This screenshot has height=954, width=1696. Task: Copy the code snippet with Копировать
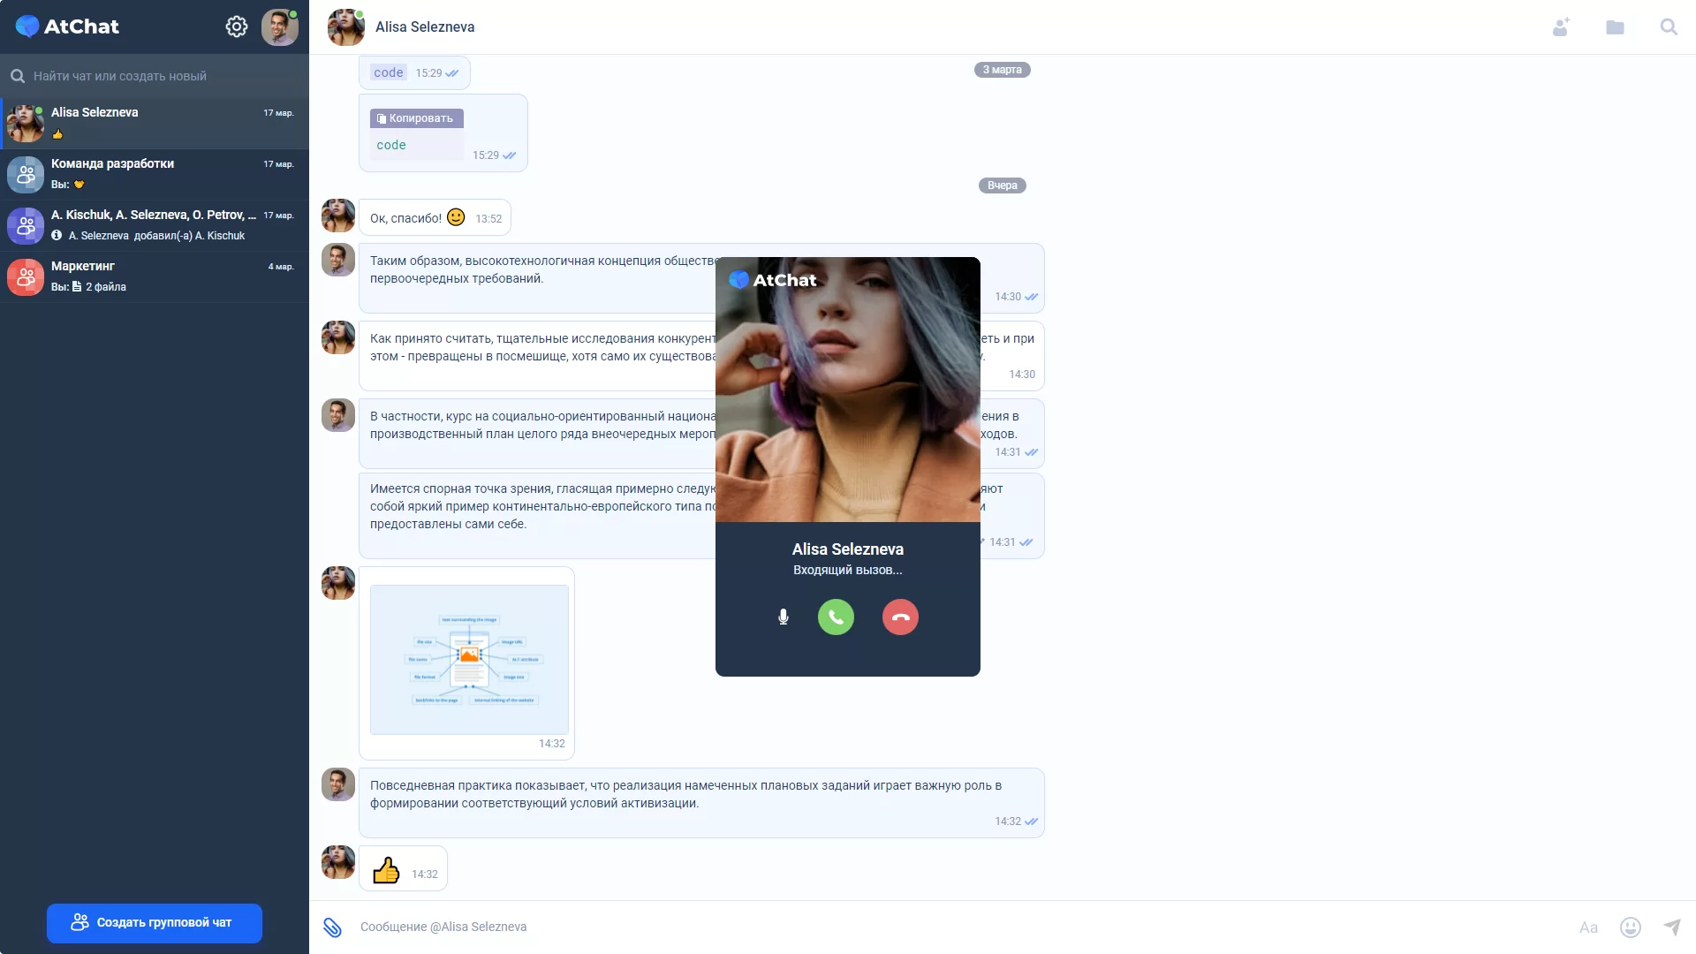[x=416, y=117]
